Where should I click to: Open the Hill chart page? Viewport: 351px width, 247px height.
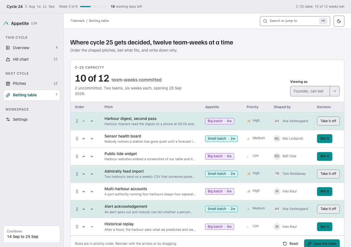tap(32, 59)
